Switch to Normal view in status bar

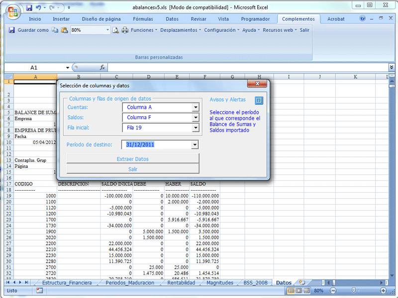coord(291,291)
